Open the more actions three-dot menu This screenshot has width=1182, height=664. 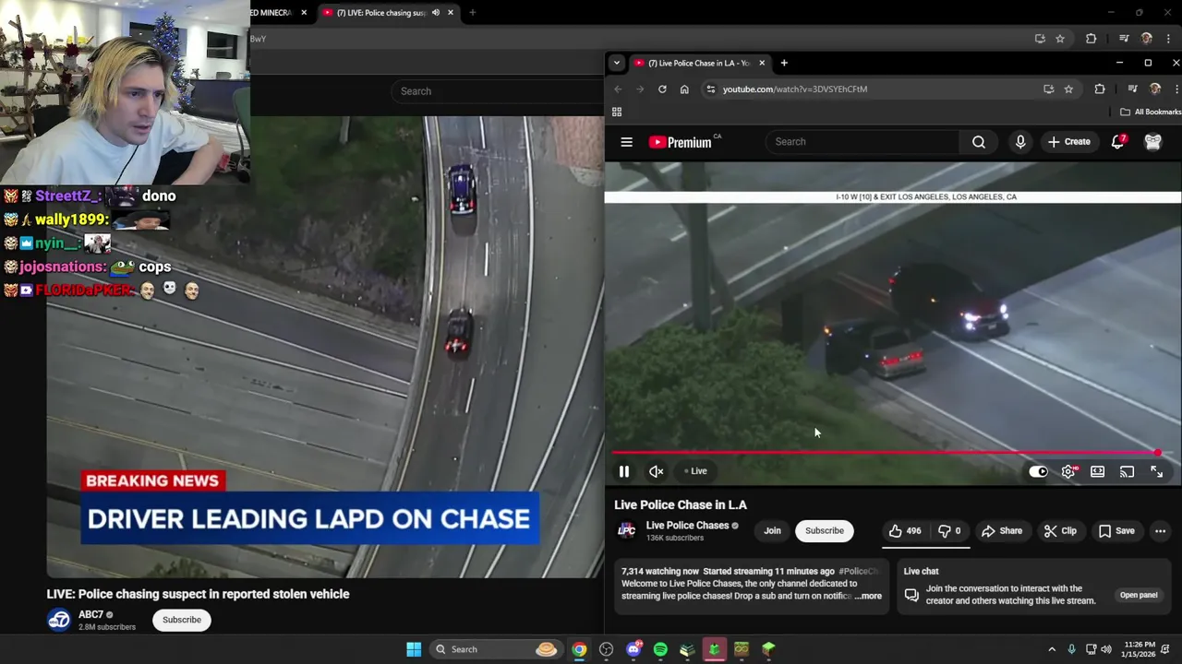1160,531
